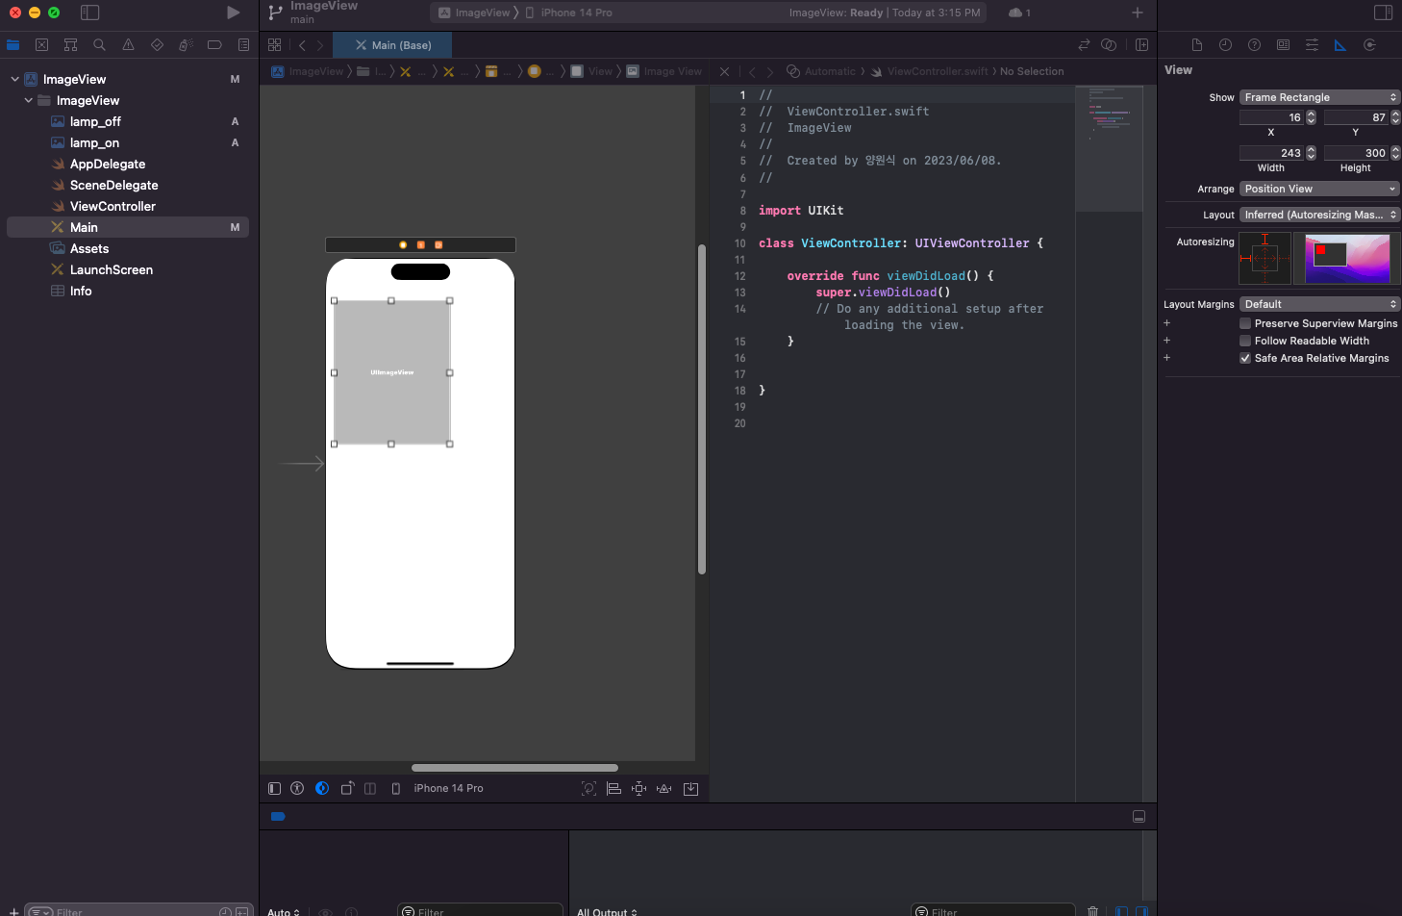Image resolution: width=1402 pixels, height=916 pixels.
Task: Open Resolve Auto Layout Issues menu
Action: pyautogui.click(x=663, y=788)
